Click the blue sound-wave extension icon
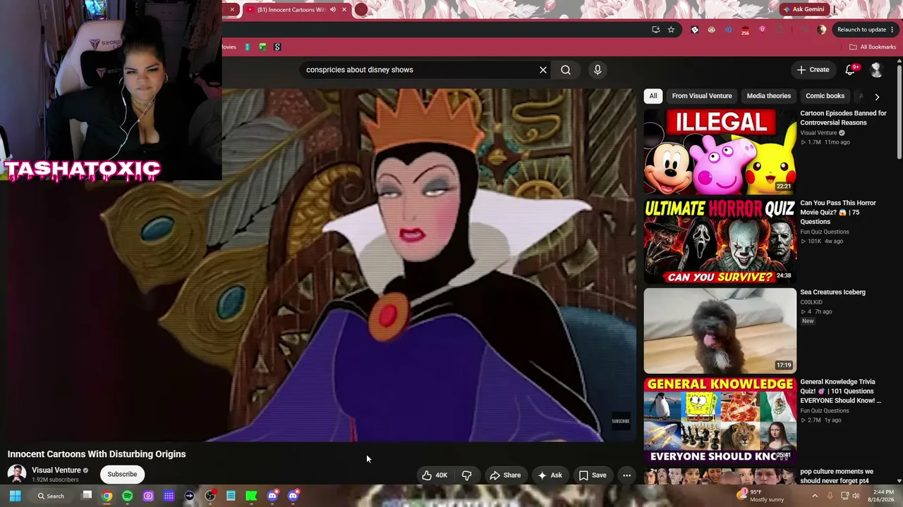This screenshot has height=507, width=903. (x=728, y=30)
